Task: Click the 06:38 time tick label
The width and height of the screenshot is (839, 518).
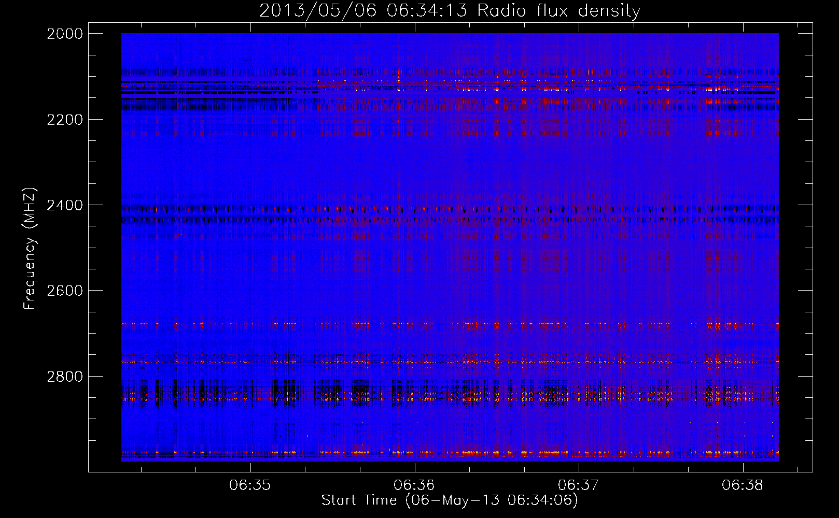Action: [x=743, y=485]
